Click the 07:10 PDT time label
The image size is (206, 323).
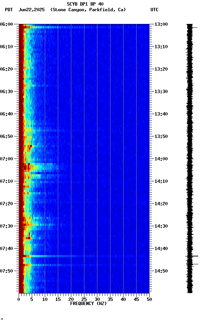[x=6, y=181]
